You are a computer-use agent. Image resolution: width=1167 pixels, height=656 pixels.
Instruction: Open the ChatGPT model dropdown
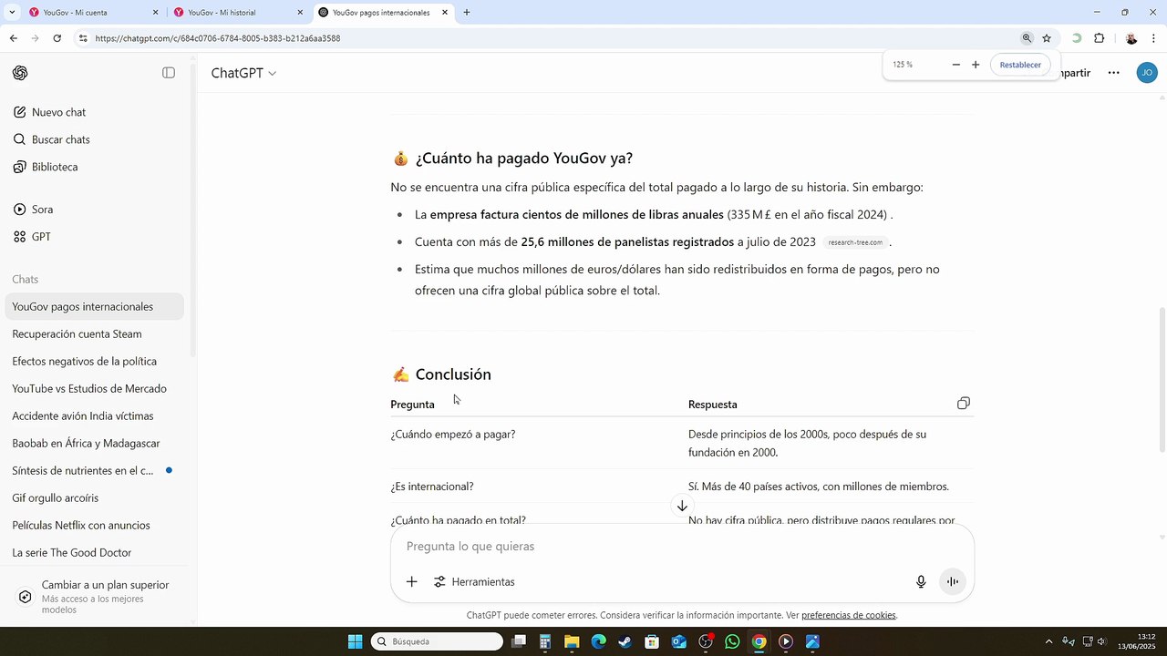(x=243, y=73)
